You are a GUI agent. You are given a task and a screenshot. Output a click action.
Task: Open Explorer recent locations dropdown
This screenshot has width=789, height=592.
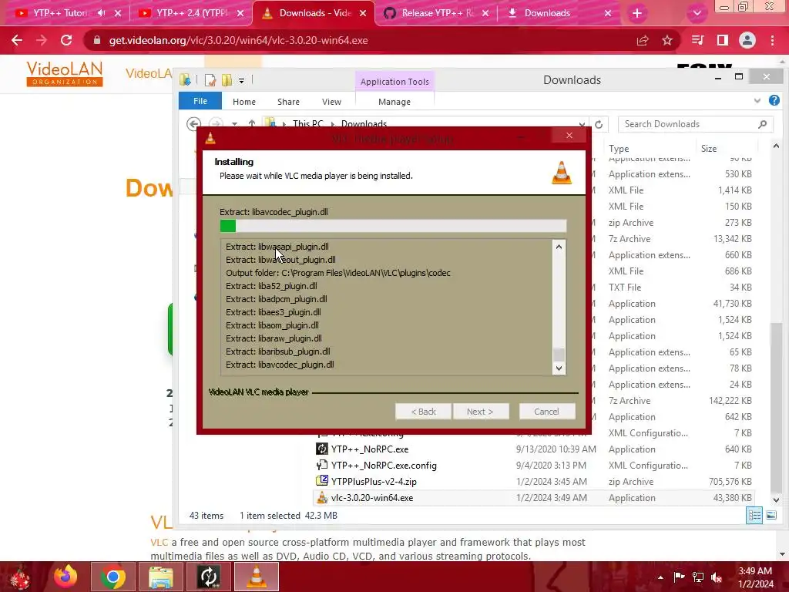click(234, 124)
